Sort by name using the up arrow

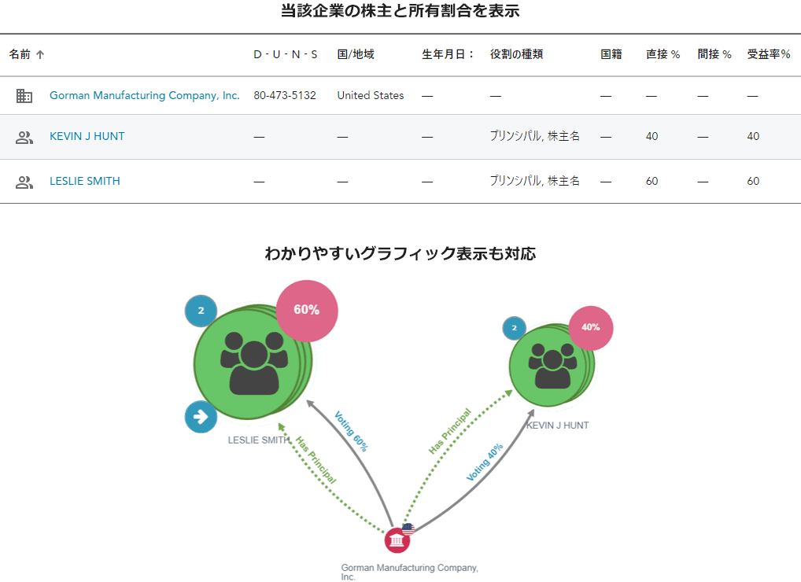(40, 54)
